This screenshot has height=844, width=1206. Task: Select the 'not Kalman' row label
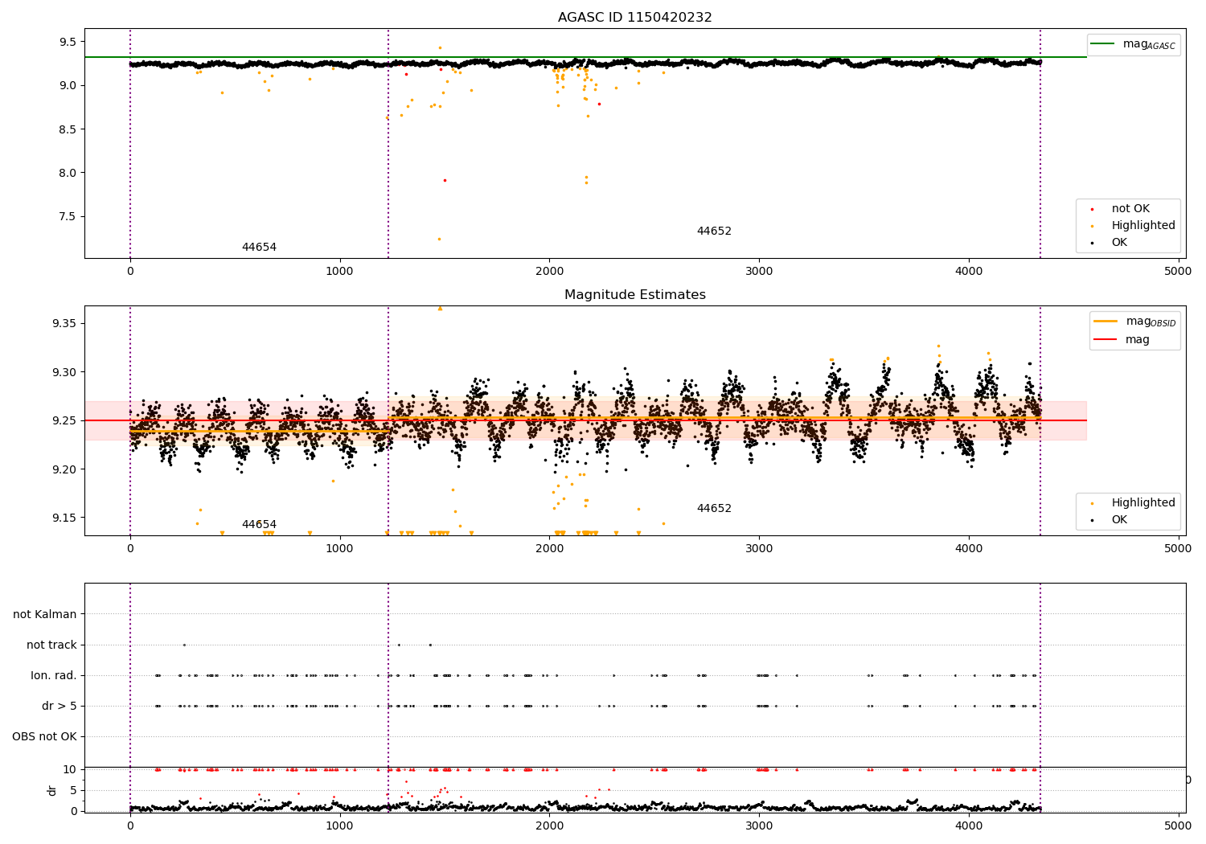(45, 615)
